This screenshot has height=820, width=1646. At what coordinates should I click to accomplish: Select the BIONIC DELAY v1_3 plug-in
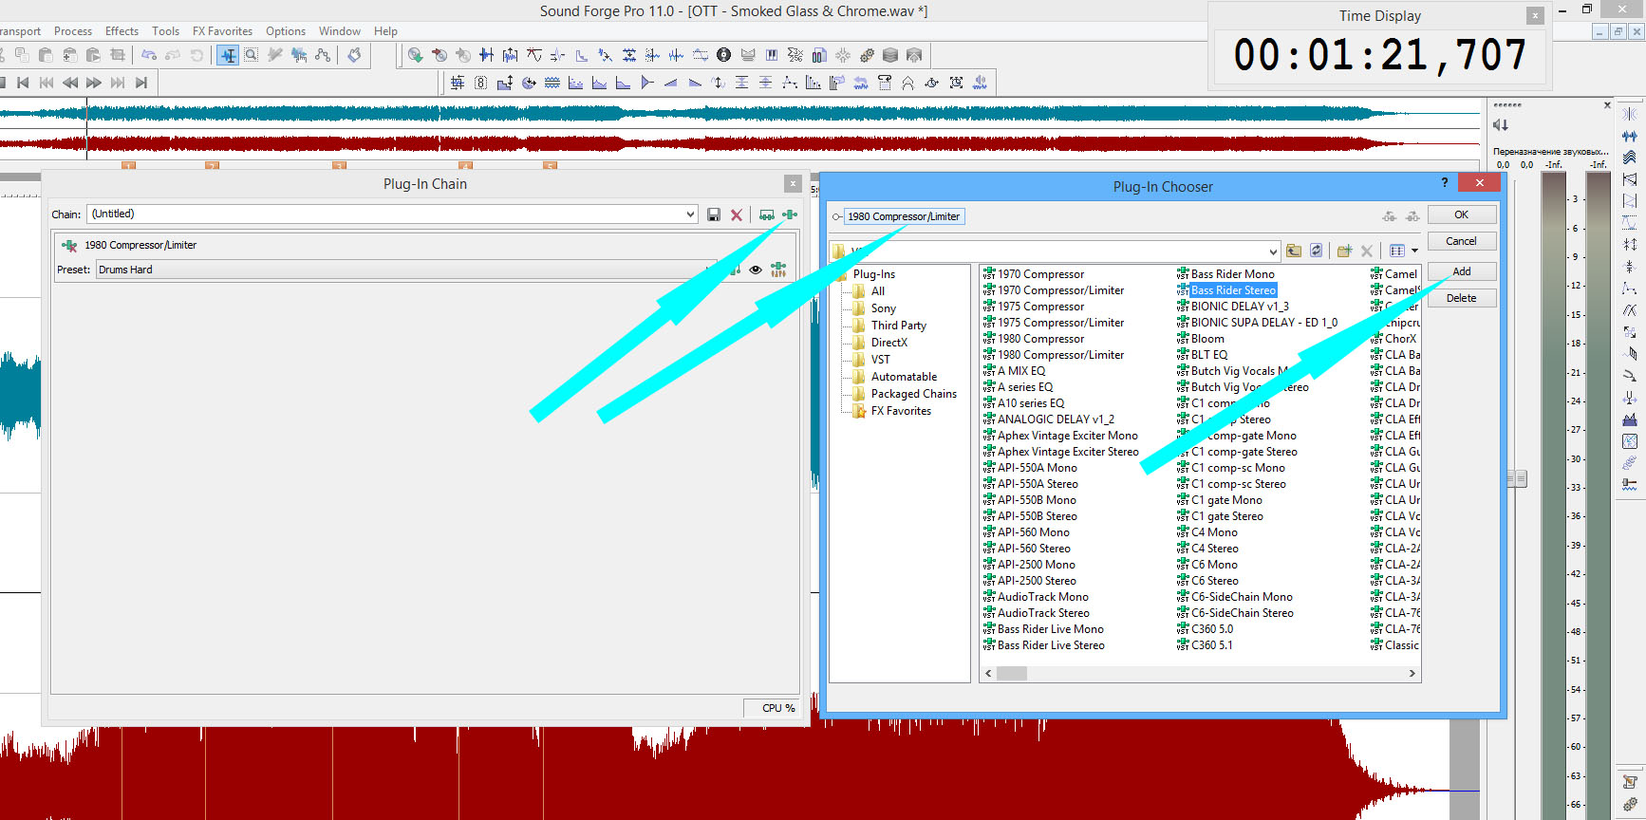point(1240,307)
